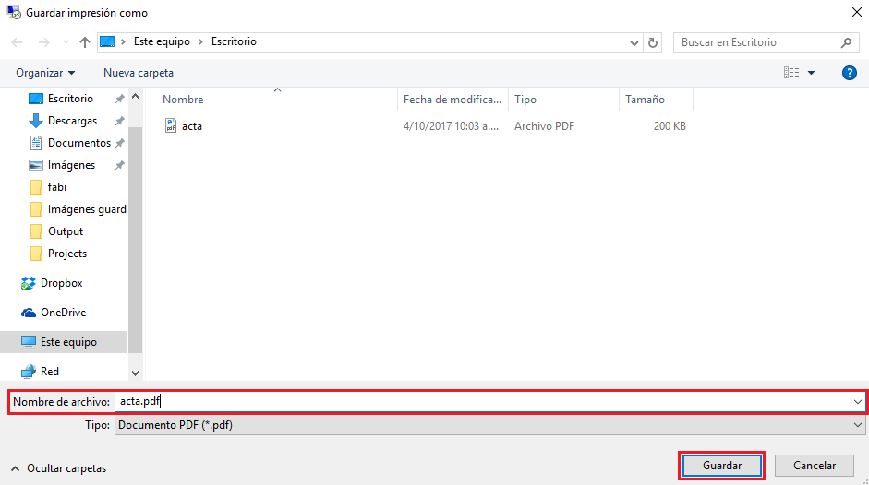The width and height of the screenshot is (869, 485).
Task: Open the view options dropdown arrow
Action: pos(812,73)
